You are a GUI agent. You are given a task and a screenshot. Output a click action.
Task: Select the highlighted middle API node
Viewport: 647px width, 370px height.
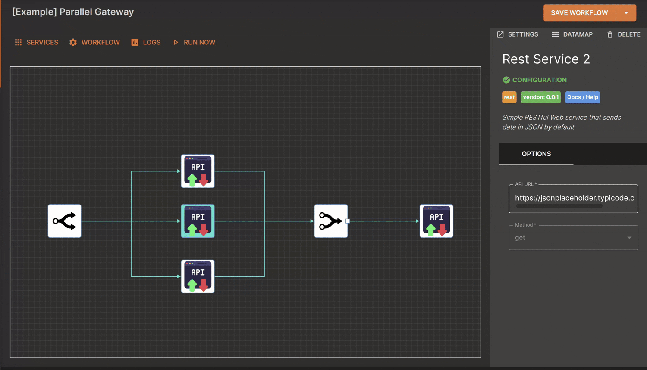[198, 221]
